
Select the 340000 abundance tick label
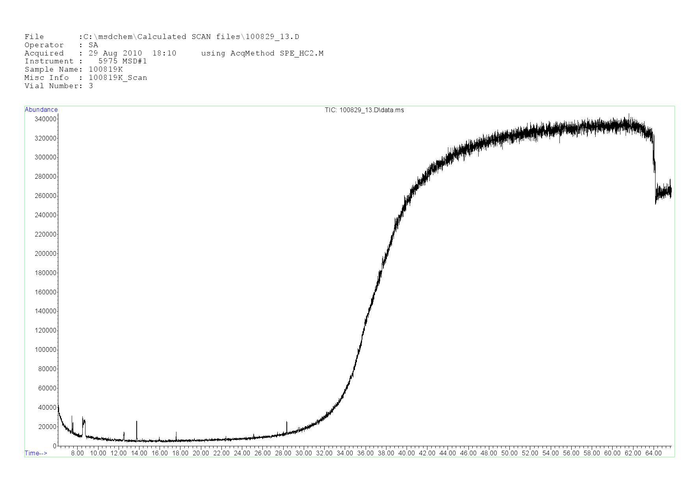tap(46, 119)
